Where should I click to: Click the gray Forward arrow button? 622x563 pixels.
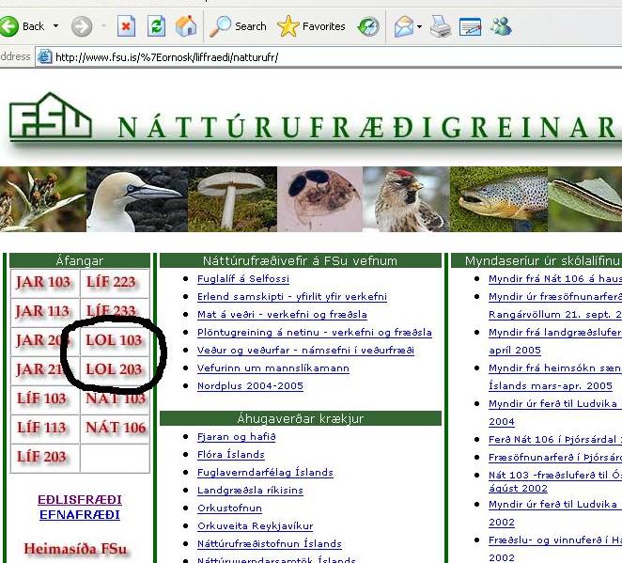click(x=82, y=26)
